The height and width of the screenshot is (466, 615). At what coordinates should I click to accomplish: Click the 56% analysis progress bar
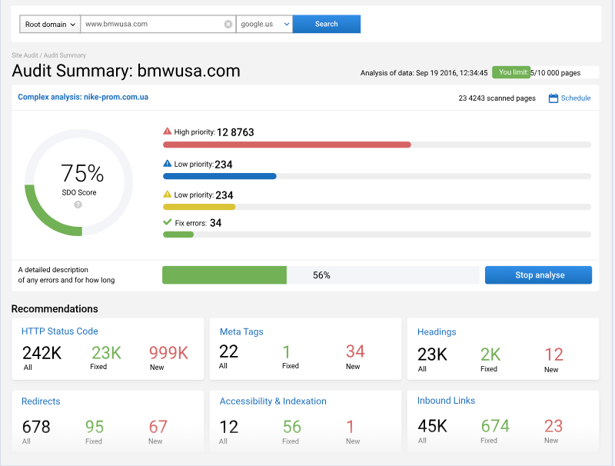pyautogui.click(x=319, y=275)
